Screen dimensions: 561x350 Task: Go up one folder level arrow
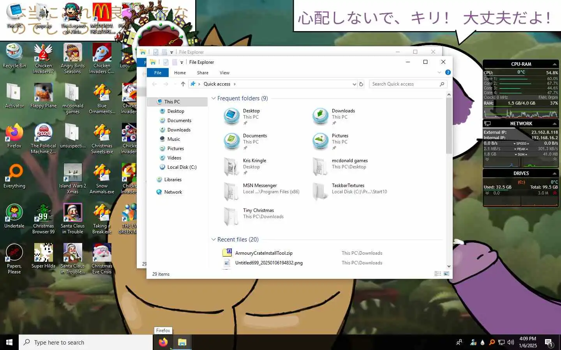183,84
